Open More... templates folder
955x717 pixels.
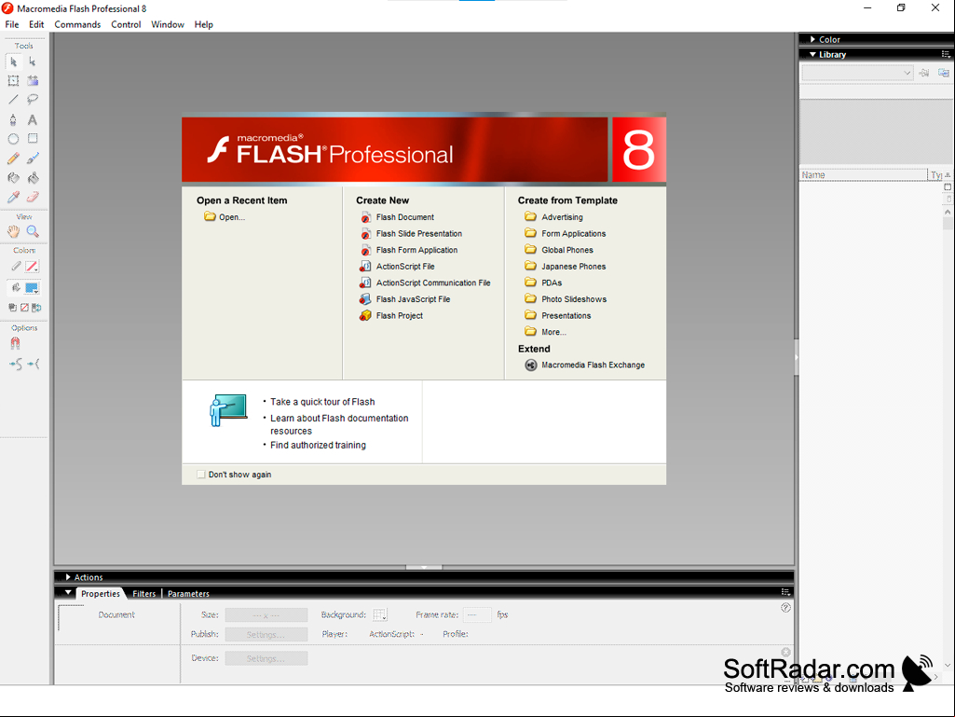(546, 332)
